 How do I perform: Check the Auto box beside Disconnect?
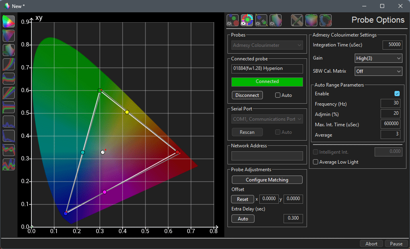278,95
